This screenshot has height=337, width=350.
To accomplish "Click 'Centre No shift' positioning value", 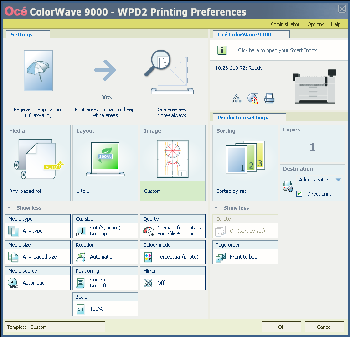I will point(98,283).
